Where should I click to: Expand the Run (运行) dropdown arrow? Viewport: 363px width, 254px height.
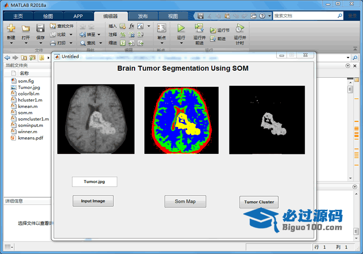pos(181,43)
